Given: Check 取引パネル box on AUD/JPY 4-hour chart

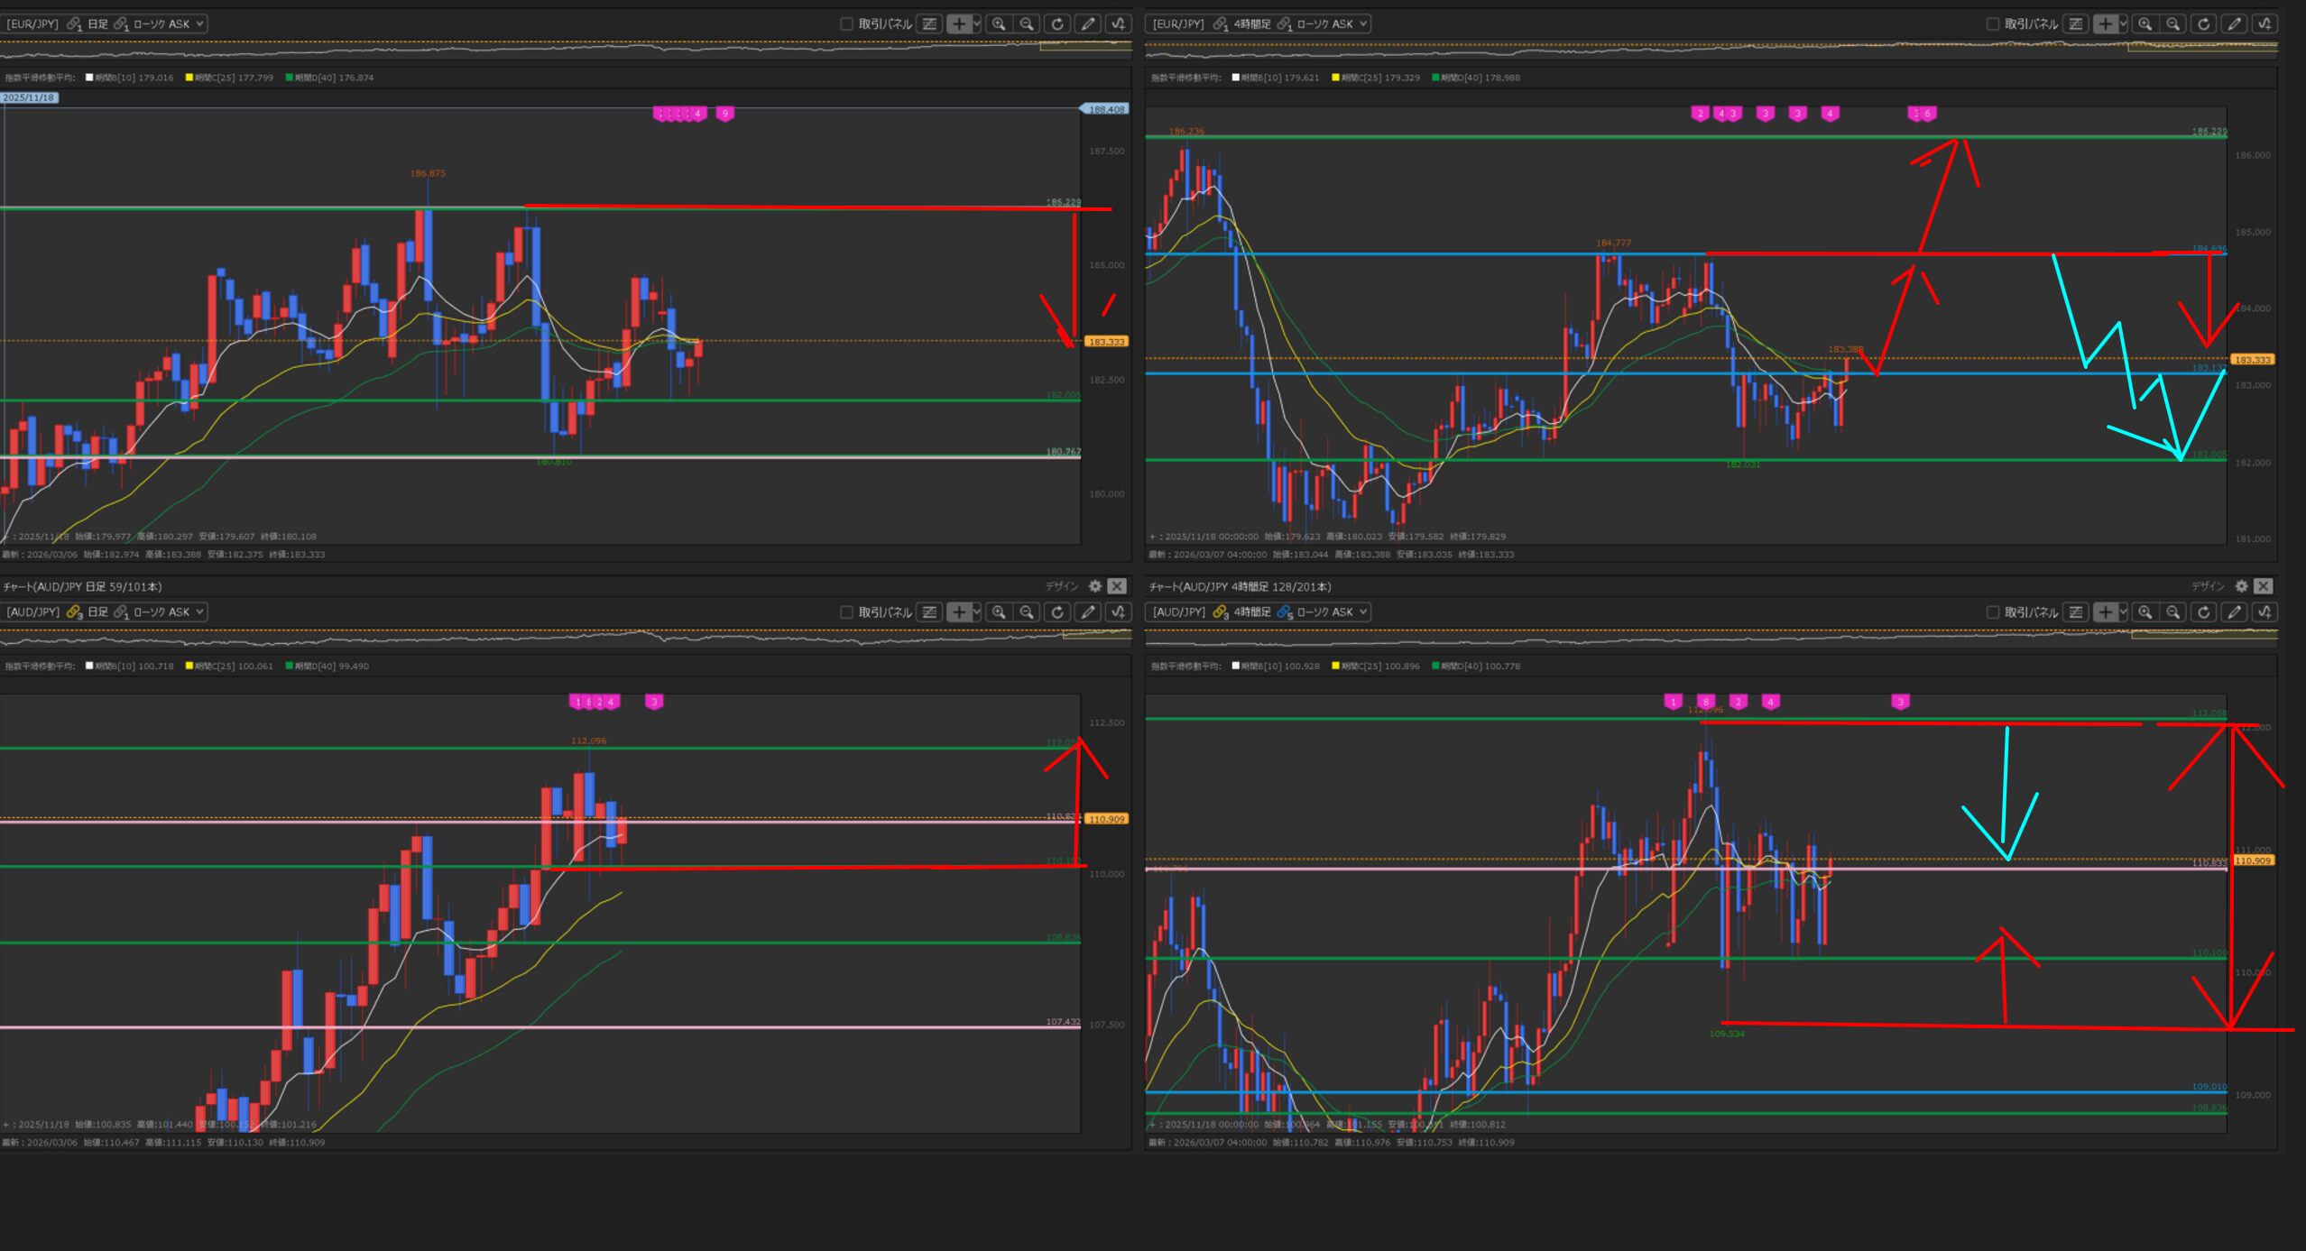Looking at the screenshot, I should click(1993, 612).
